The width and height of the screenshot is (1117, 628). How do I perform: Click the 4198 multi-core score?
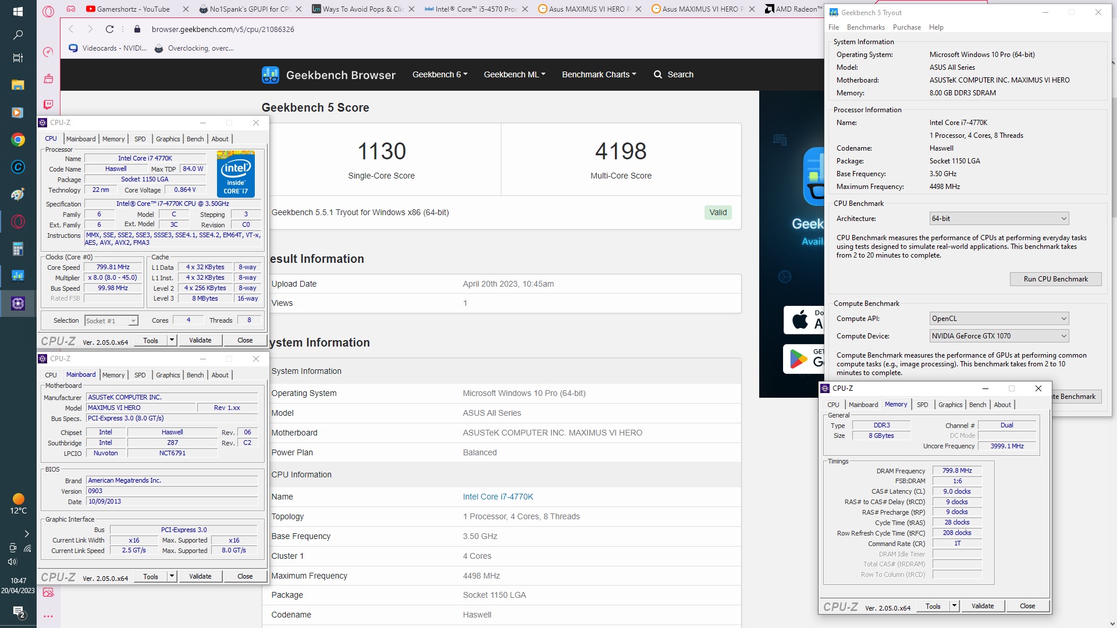coord(621,151)
